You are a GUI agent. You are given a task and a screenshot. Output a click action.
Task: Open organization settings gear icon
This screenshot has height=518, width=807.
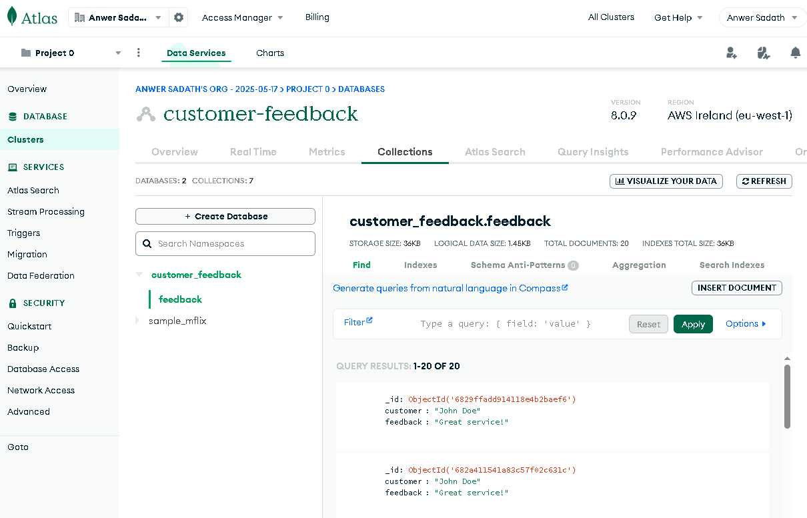179,17
